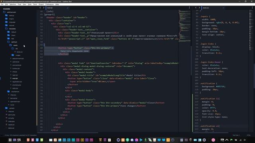
Task: Go to next tab in left pane
Action: click(x=43, y=8)
